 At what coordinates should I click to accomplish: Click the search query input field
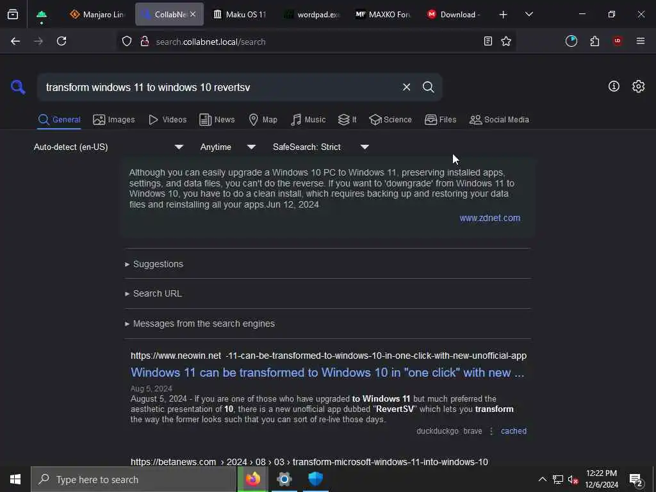220,87
